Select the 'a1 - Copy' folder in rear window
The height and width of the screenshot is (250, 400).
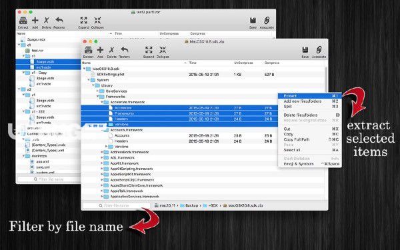point(48,73)
